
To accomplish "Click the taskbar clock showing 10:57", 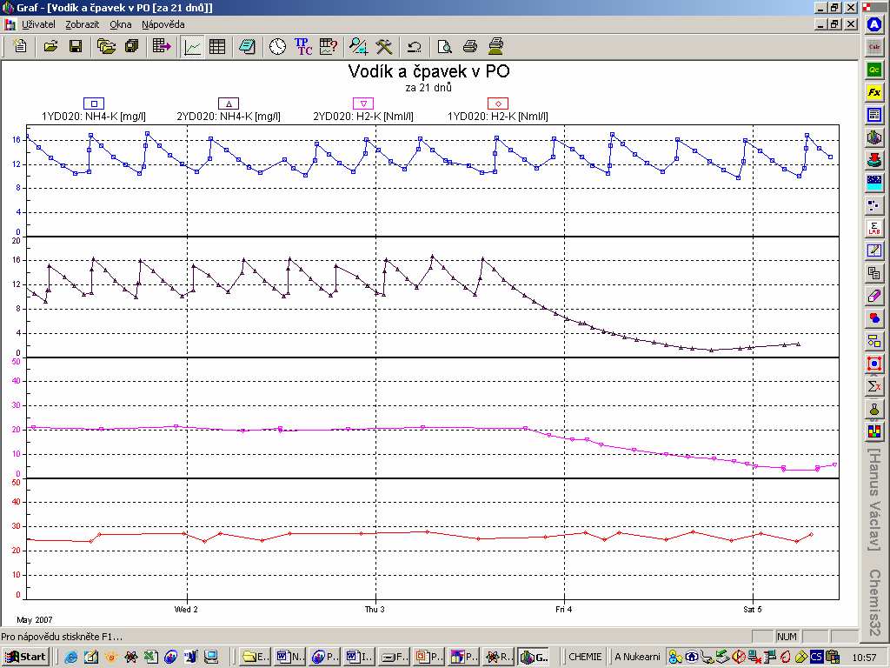I will (864, 658).
